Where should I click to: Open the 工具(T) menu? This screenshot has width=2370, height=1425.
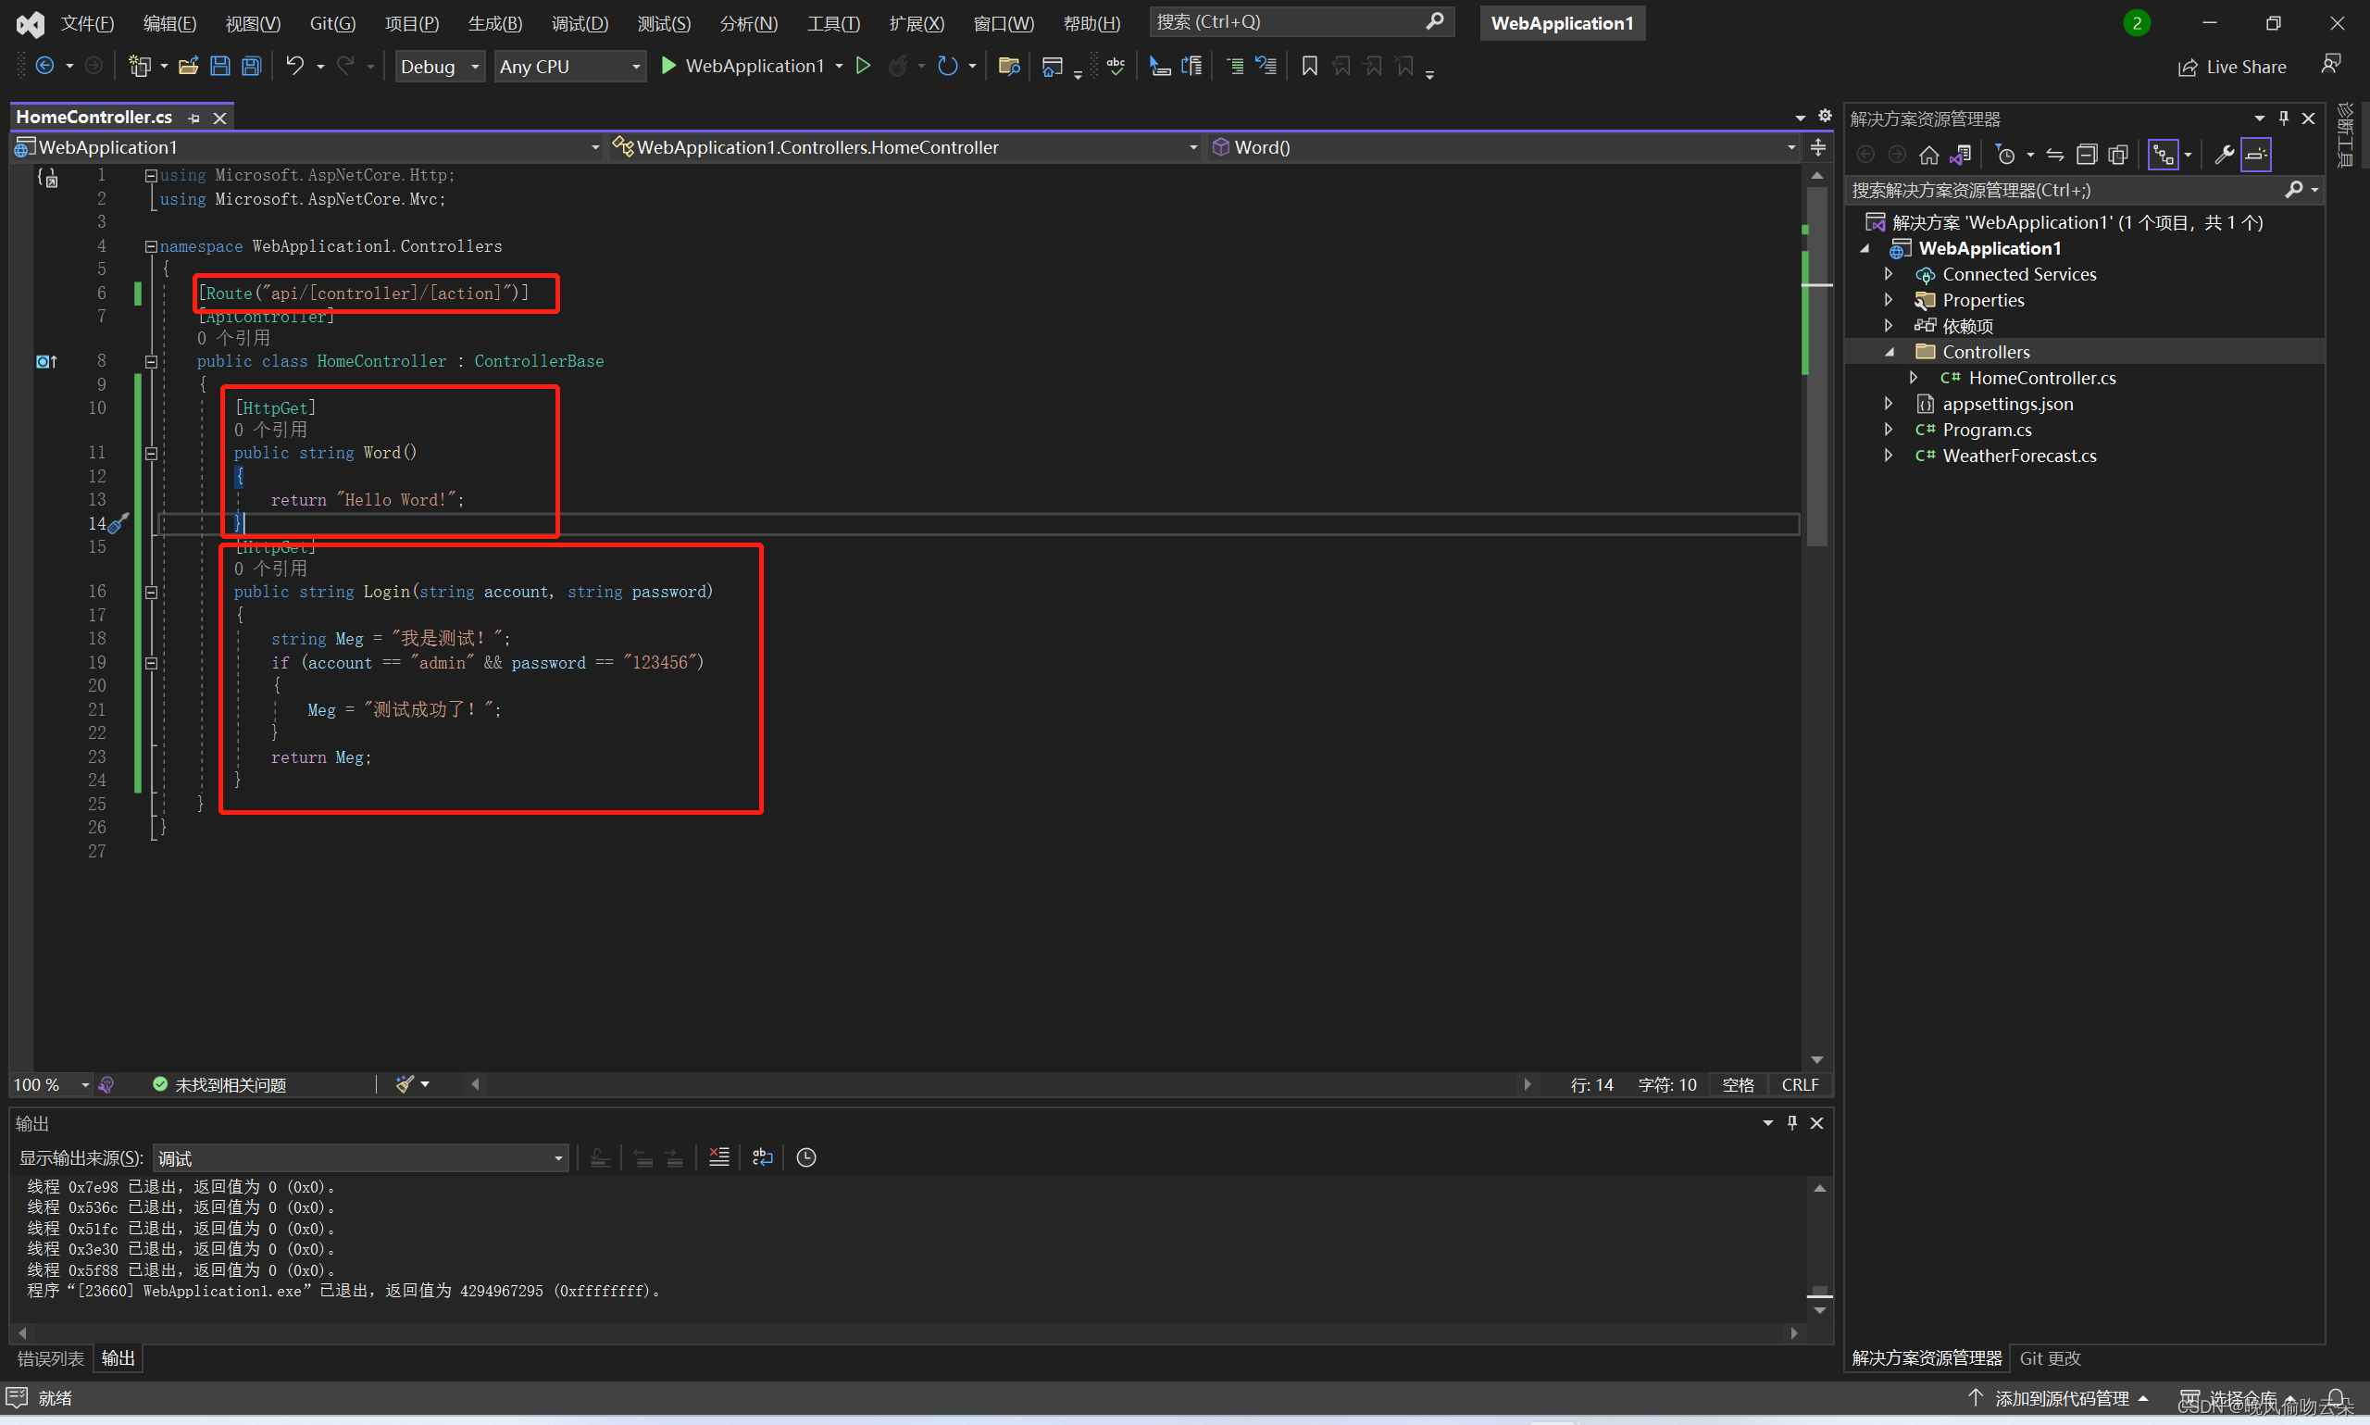833,23
